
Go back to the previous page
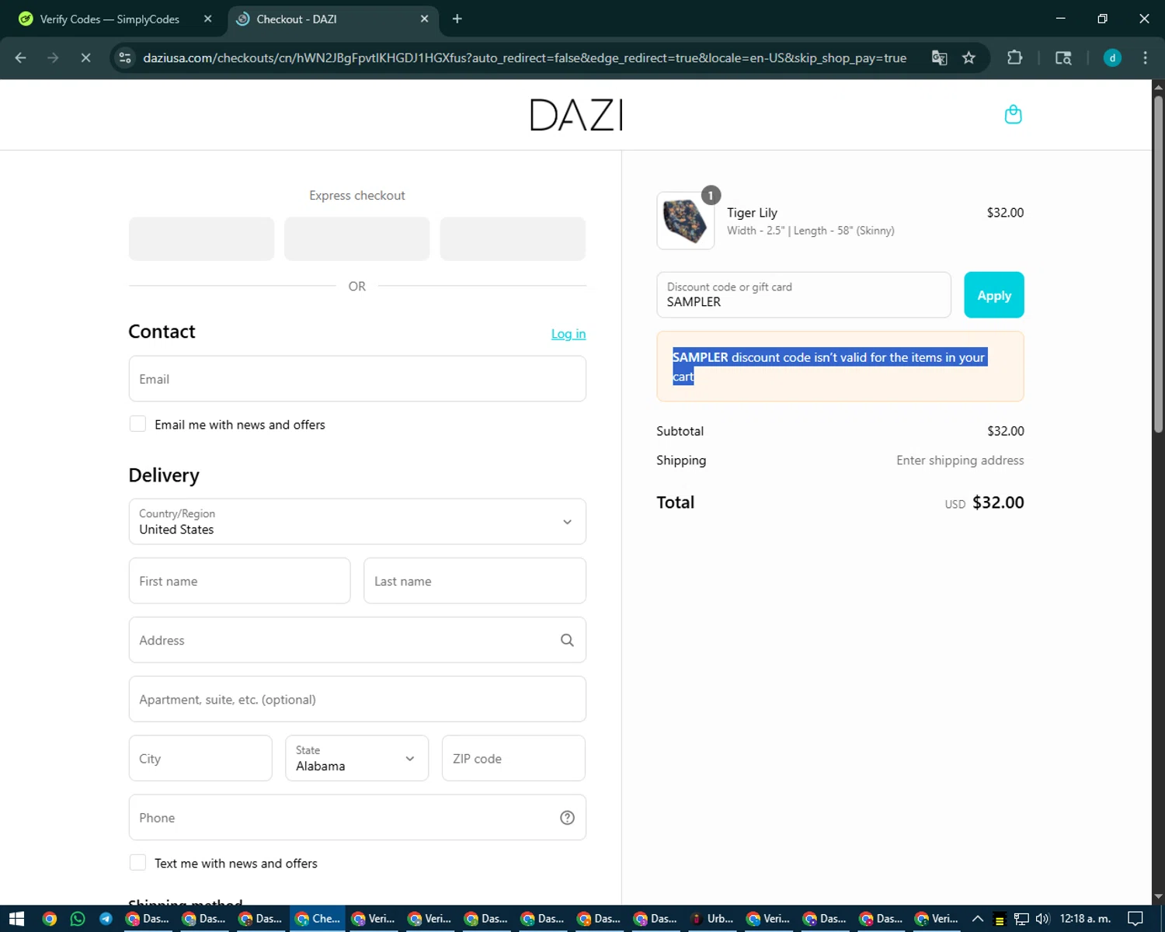point(21,58)
